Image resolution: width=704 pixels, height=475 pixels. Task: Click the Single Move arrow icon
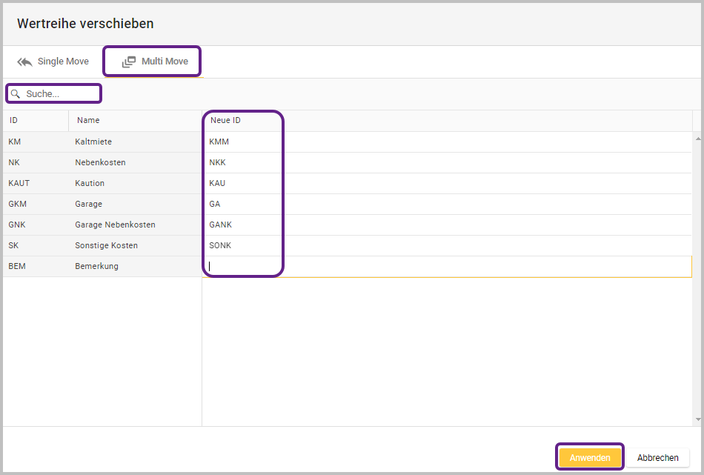tap(25, 62)
